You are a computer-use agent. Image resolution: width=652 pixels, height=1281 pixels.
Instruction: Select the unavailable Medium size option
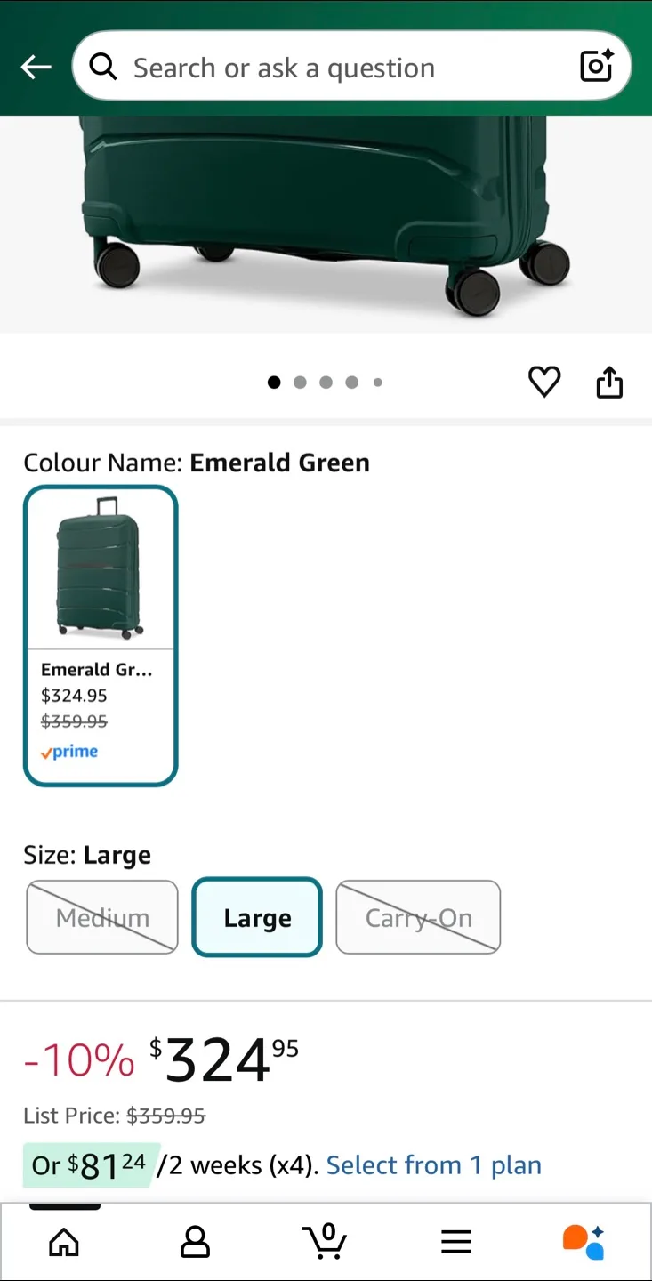pos(101,917)
